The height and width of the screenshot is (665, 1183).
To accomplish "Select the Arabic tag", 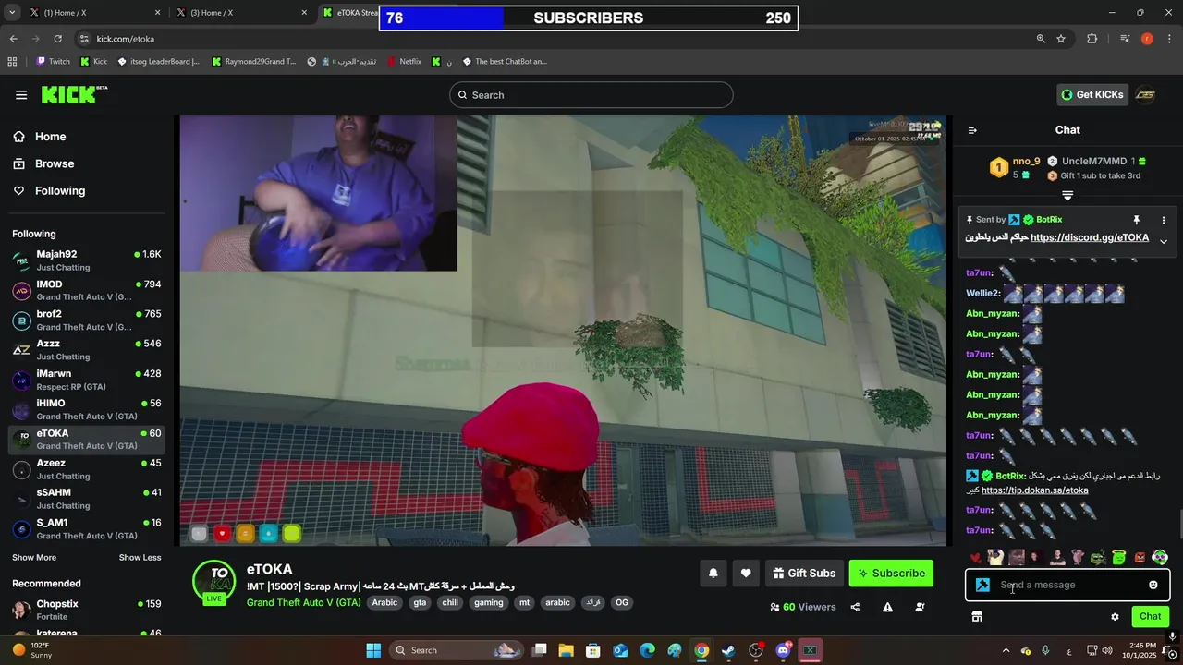I will pos(384,602).
